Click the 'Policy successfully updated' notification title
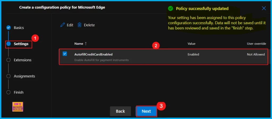272x119 pixels. pos(202,8)
